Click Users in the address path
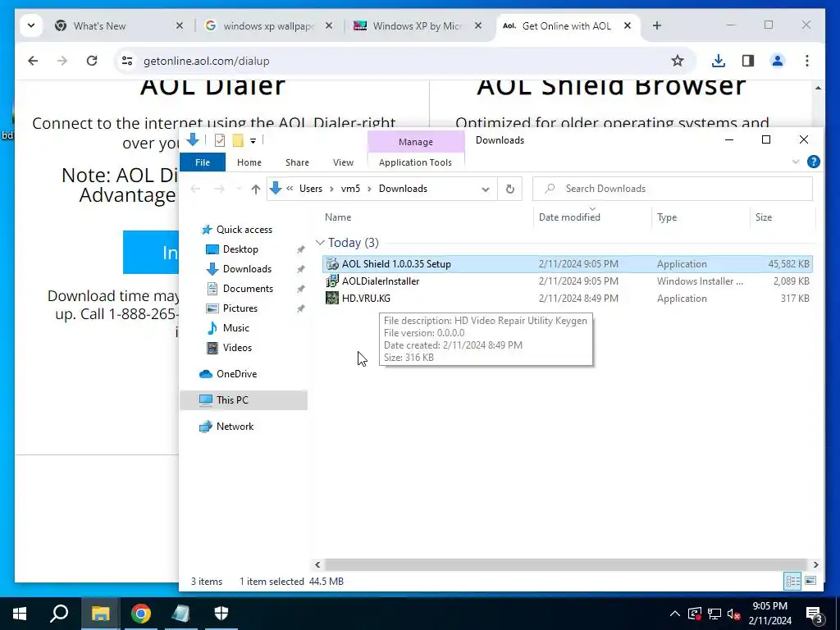Viewport: 840px width, 630px height. (311, 189)
